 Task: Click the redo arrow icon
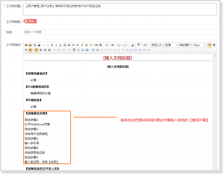coord(48,45)
